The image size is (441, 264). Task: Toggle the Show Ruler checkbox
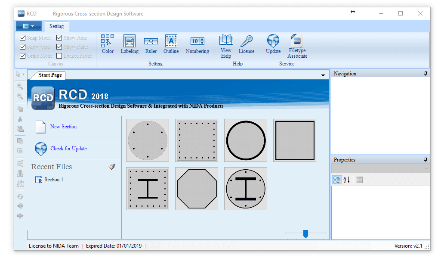pos(59,47)
